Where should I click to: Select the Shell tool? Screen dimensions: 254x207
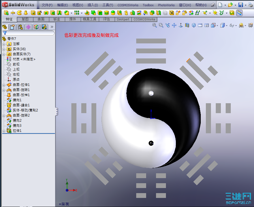point(100,13)
